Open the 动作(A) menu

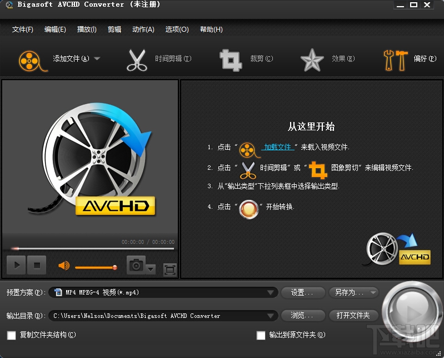coord(143,30)
